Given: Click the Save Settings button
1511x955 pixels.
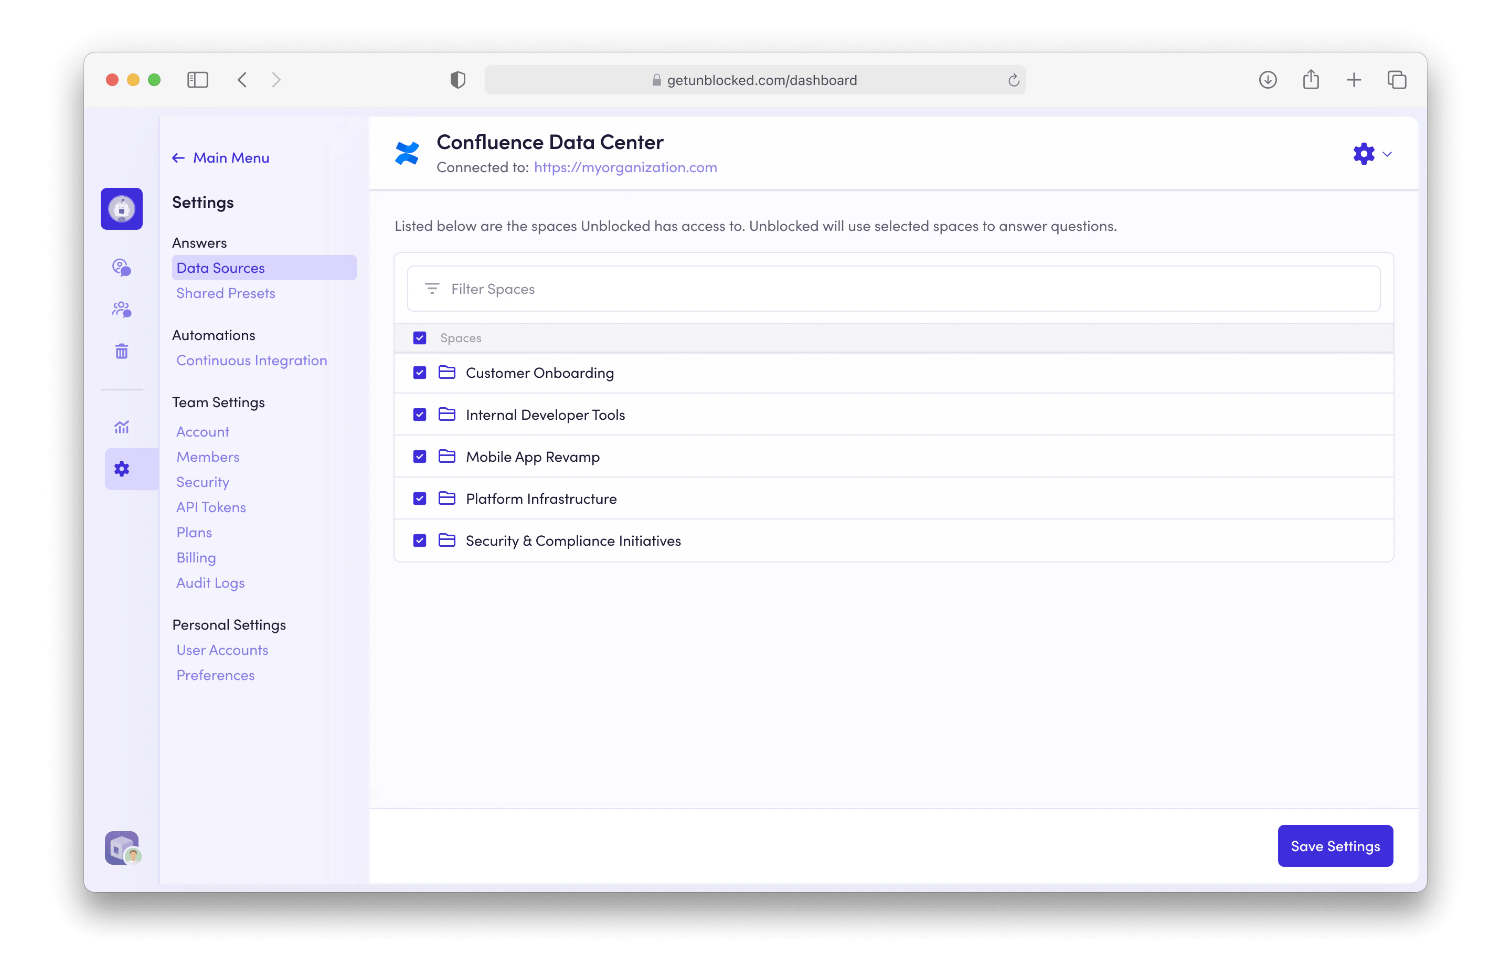Looking at the screenshot, I should [1335, 846].
